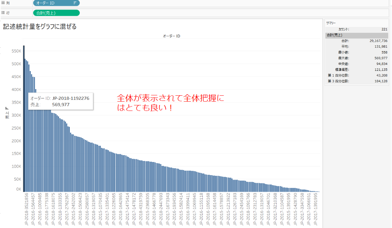
Task: Toggle selection of the tallest sales bar
Action: 24,121
